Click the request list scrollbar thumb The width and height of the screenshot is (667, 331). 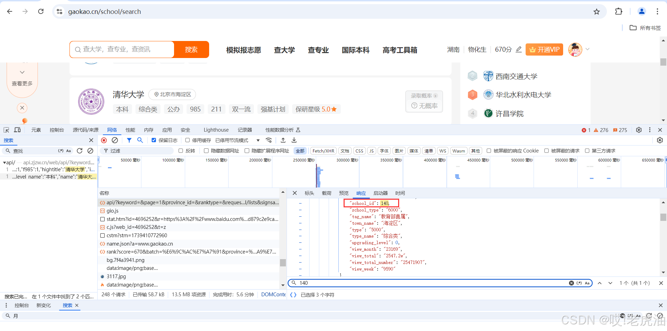(283, 263)
